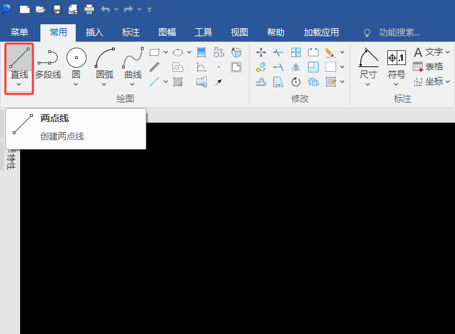
Task: Select the mirror tool
Action: pos(296,67)
